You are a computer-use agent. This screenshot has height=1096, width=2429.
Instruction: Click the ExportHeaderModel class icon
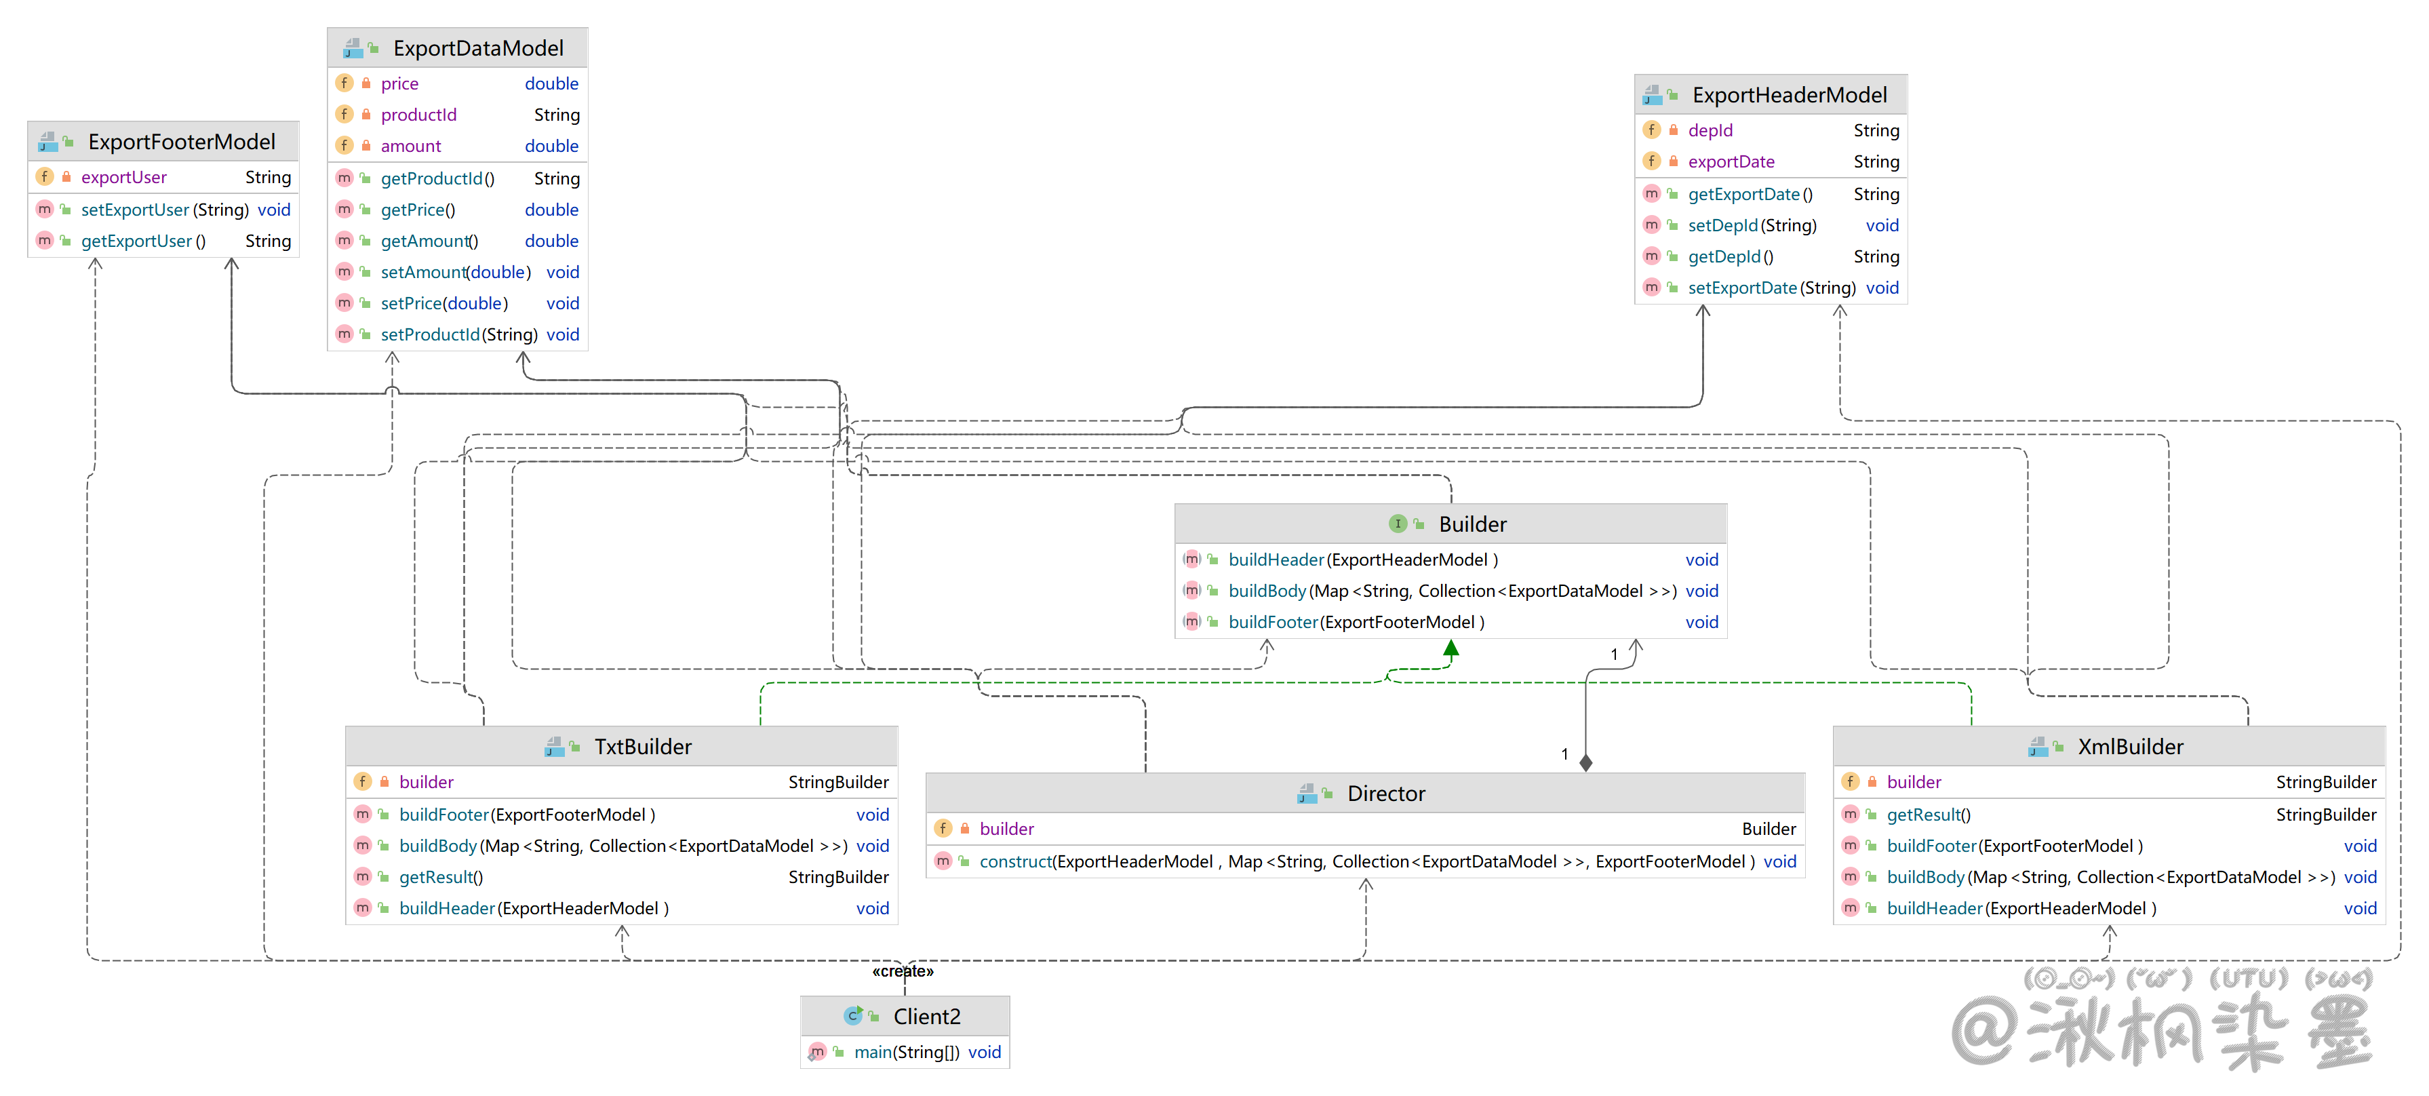click(x=1653, y=95)
